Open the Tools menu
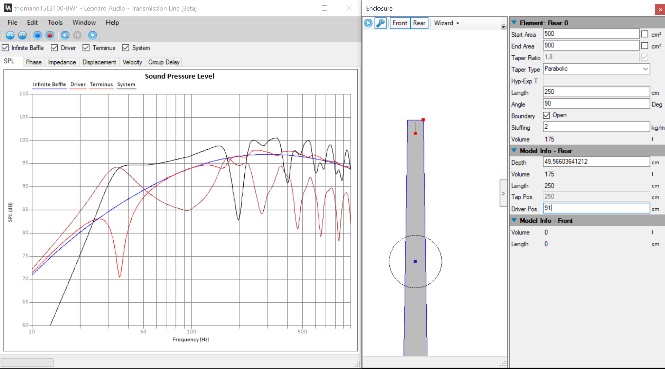Viewport: 665px width, 369px height. pyautogui.click(x=55, y=23)
